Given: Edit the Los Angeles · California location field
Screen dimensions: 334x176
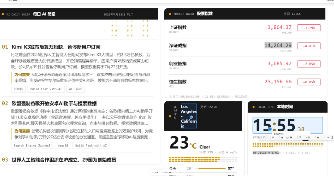Looking at the screenshot, I should [x=189, y=116].
